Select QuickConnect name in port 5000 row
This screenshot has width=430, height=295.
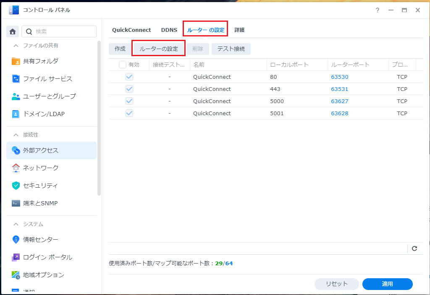coord(212,101)
